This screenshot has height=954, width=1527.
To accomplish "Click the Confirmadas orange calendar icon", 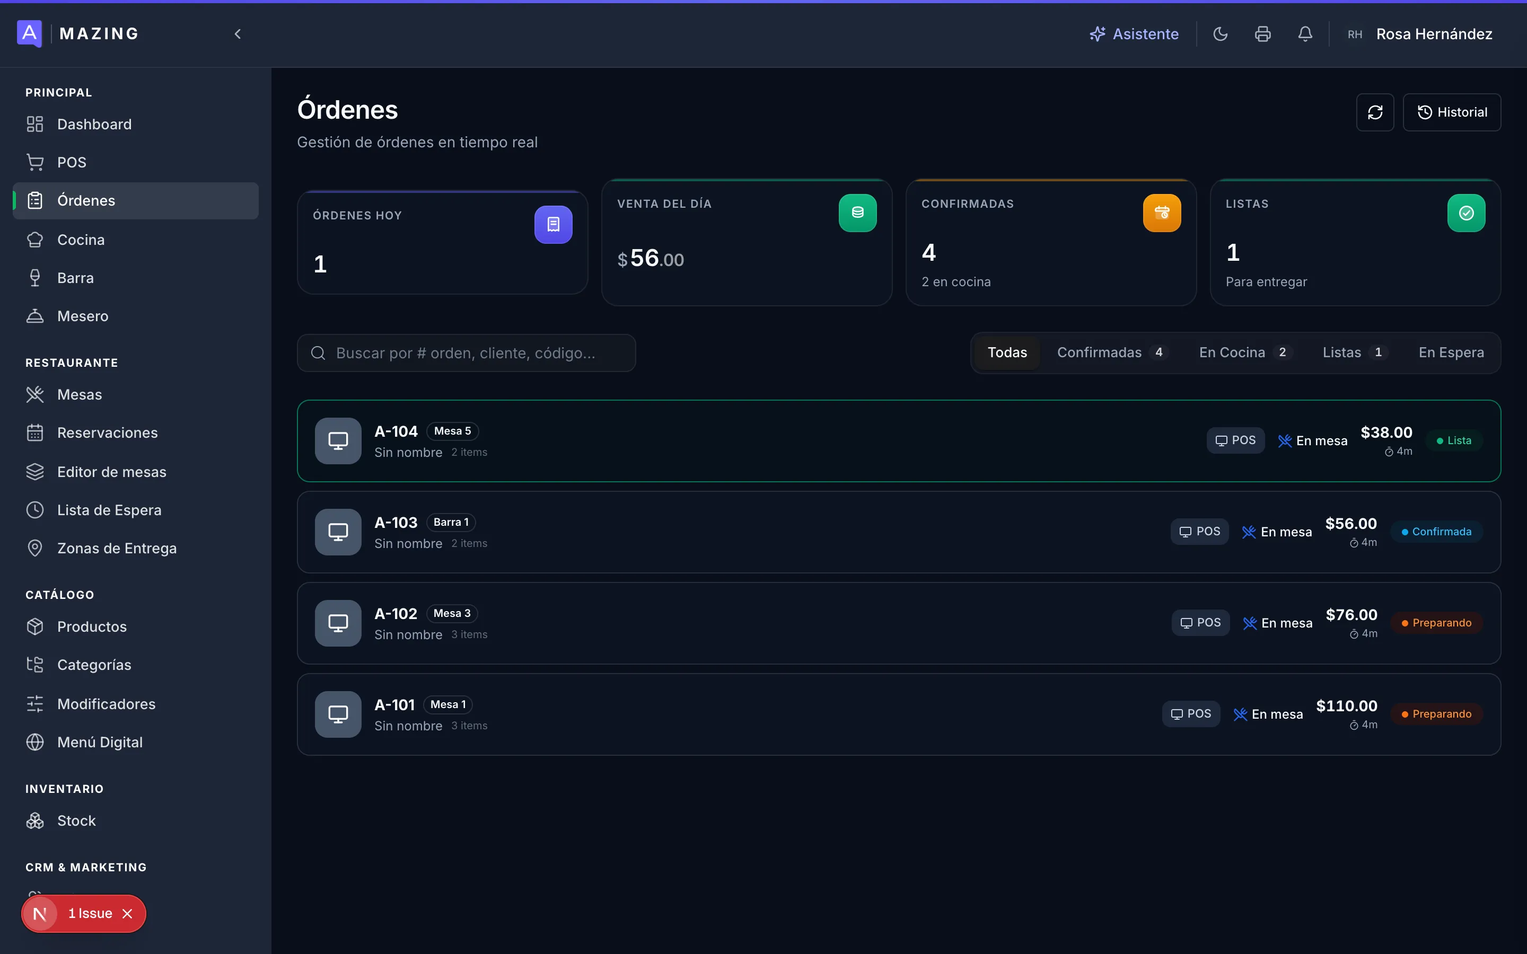I will [1162, 213].
